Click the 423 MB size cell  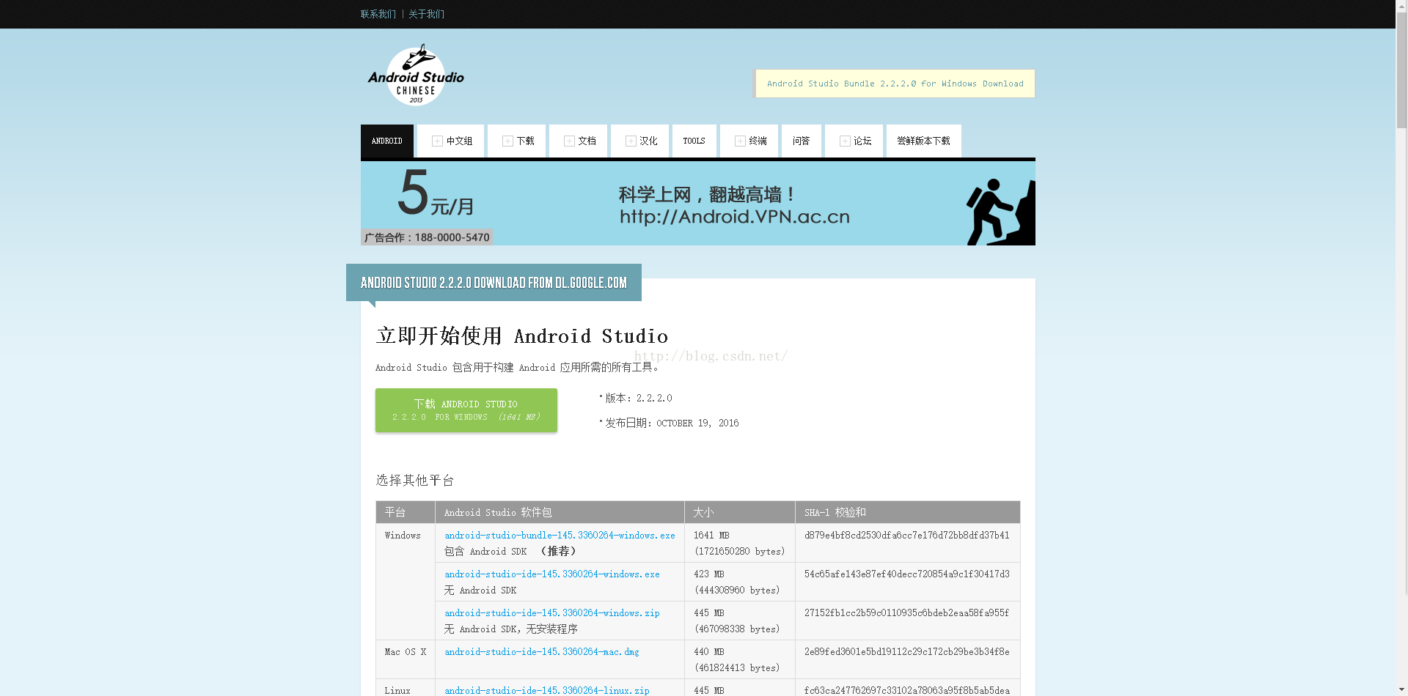pyautogui.click(x=740, y=582)
